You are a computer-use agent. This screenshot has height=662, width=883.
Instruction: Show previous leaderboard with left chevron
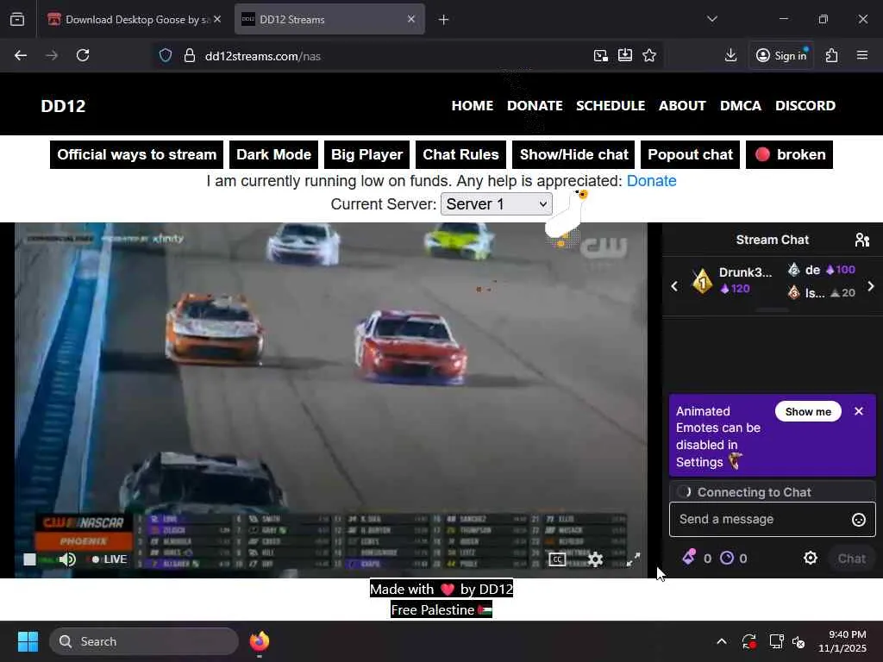674,286
